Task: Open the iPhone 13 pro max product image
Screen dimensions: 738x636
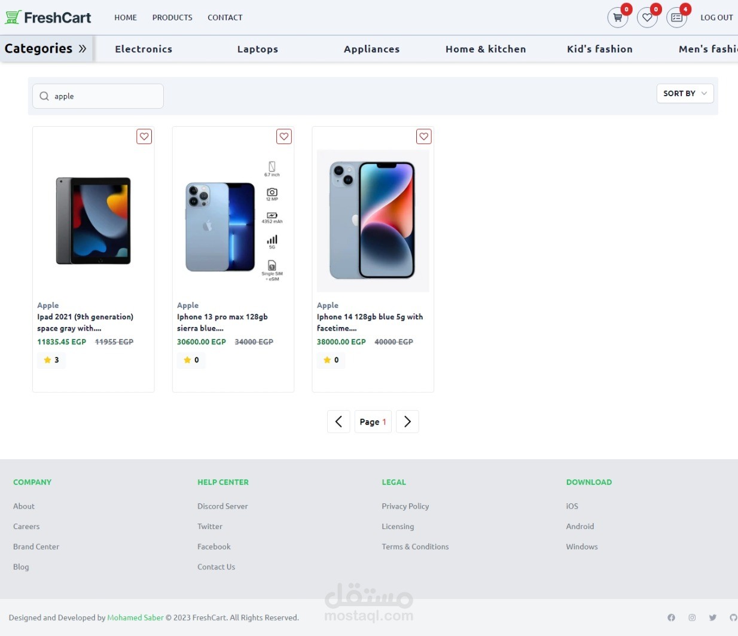Action: click(233, 221)
